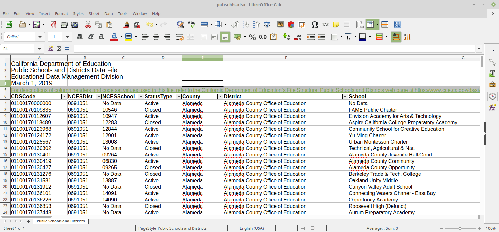
Task: Toggle Left-To-Right text direction
Action: point(397,37)
